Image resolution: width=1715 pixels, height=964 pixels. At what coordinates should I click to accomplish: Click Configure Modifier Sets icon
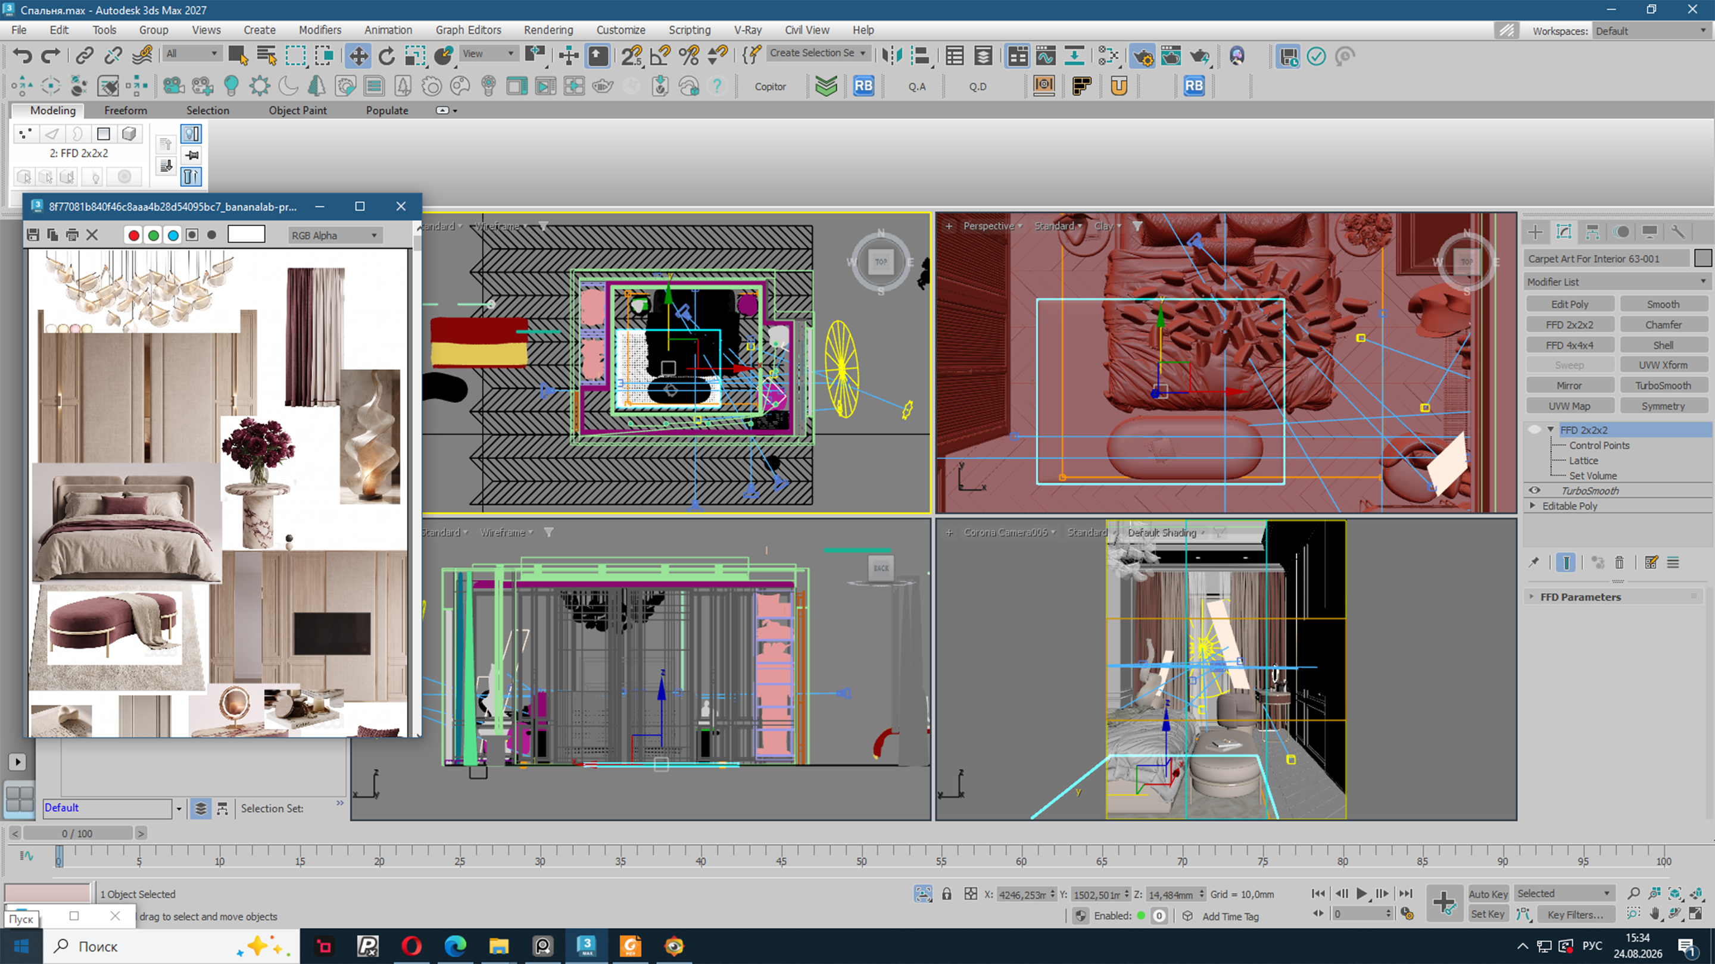click(1651, 563)
